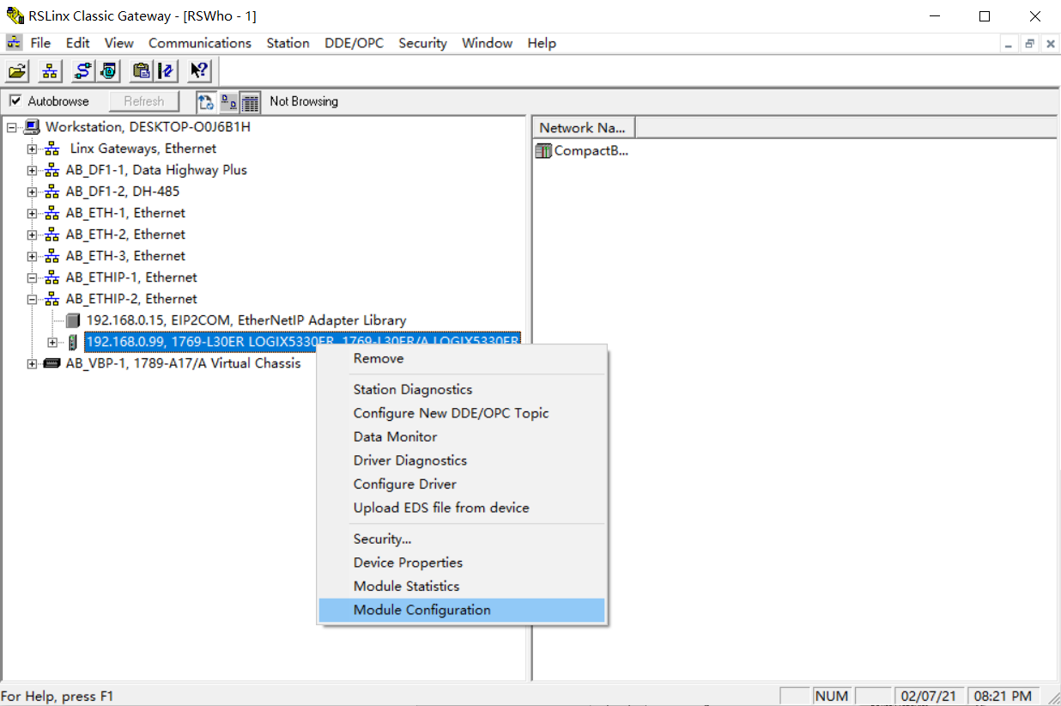Choose Upload EDS file from device

[x=440, y=508]
